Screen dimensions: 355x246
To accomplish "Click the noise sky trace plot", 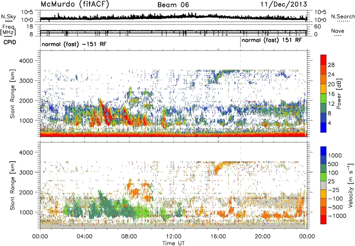I will 174,16.
